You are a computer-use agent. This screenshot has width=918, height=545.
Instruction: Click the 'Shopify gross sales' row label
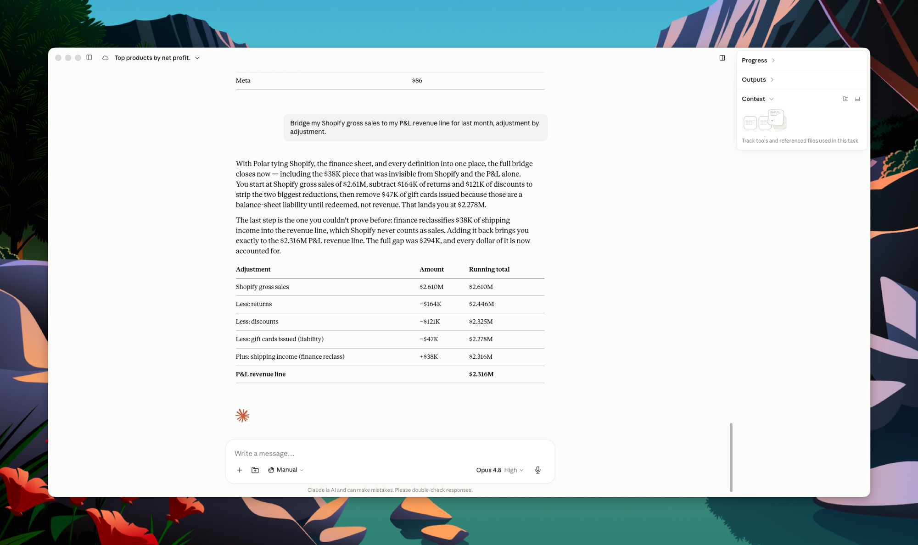click(262, 287)
